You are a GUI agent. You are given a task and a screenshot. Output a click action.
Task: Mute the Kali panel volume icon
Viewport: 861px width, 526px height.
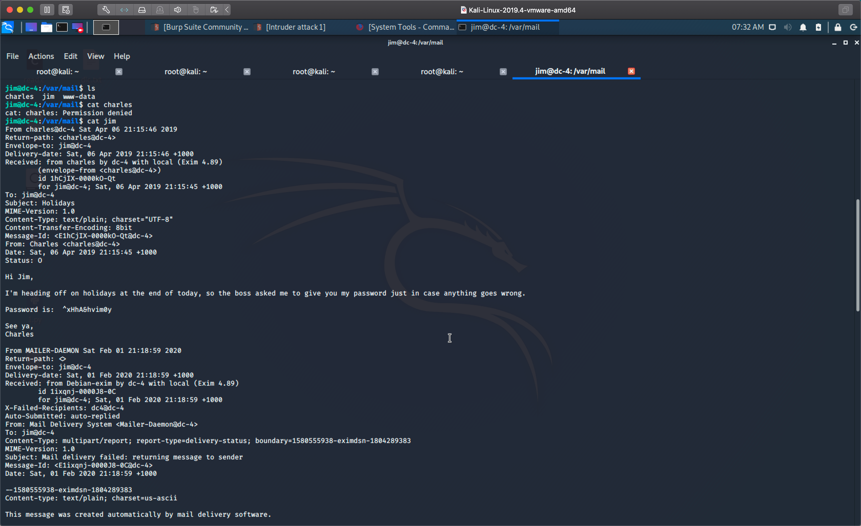[x=788, y=27]
